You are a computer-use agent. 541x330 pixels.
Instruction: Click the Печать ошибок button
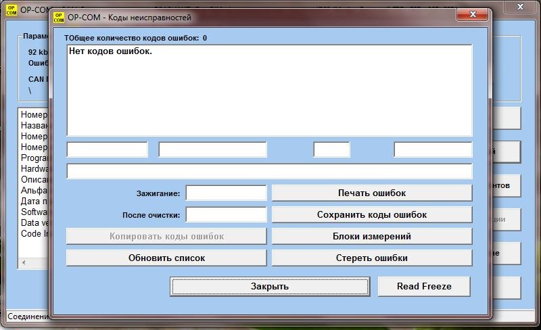372,193
